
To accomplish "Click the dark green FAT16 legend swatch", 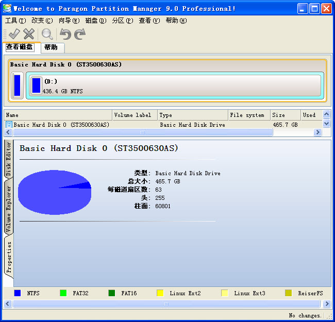I will [x=112, y=293].
